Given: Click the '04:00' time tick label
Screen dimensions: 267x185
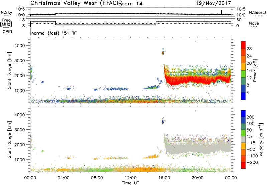Looking at the screenshot, I should point(63,178).
